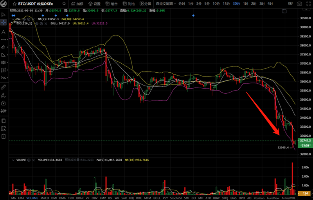Select the 1时 timeframe

pyautogui.click(x=246, y=4)
